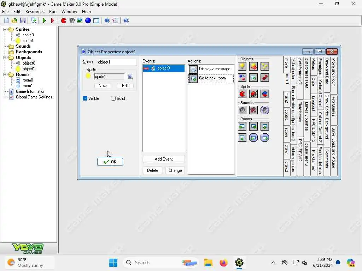Click the toolbar Pac-Man icon to create a sprite
Screen dimensions: 362x271
point(64,20)
